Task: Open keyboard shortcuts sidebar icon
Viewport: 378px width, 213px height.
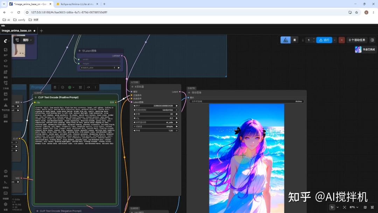Action: (x=6, y=193)
